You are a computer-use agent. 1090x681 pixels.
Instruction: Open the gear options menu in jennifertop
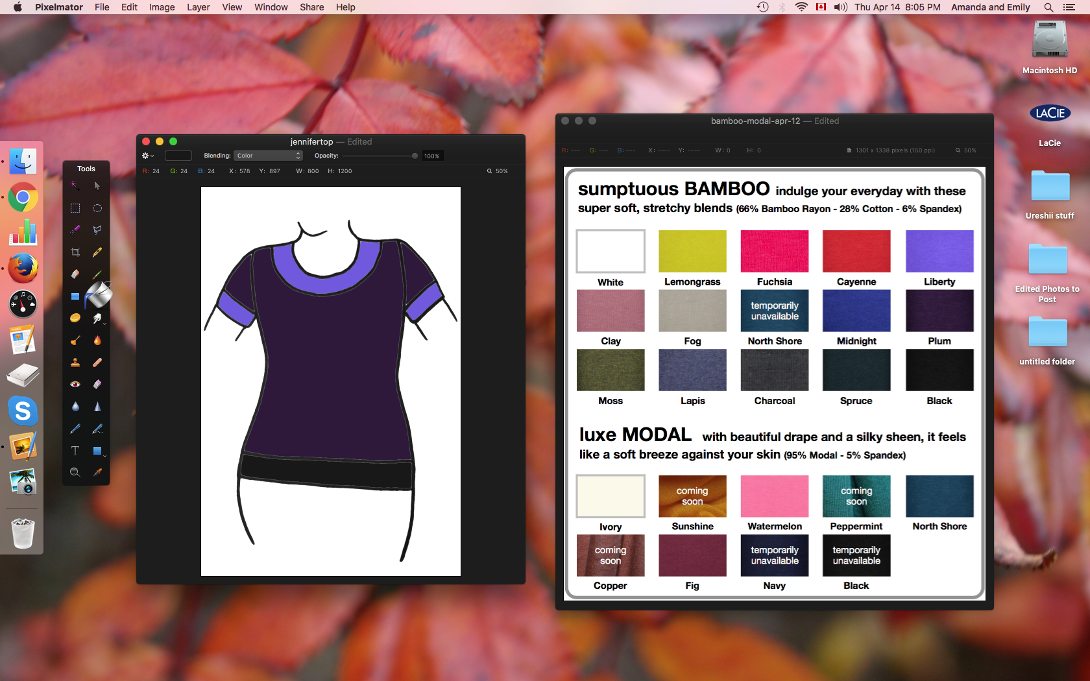pos(148,156)
